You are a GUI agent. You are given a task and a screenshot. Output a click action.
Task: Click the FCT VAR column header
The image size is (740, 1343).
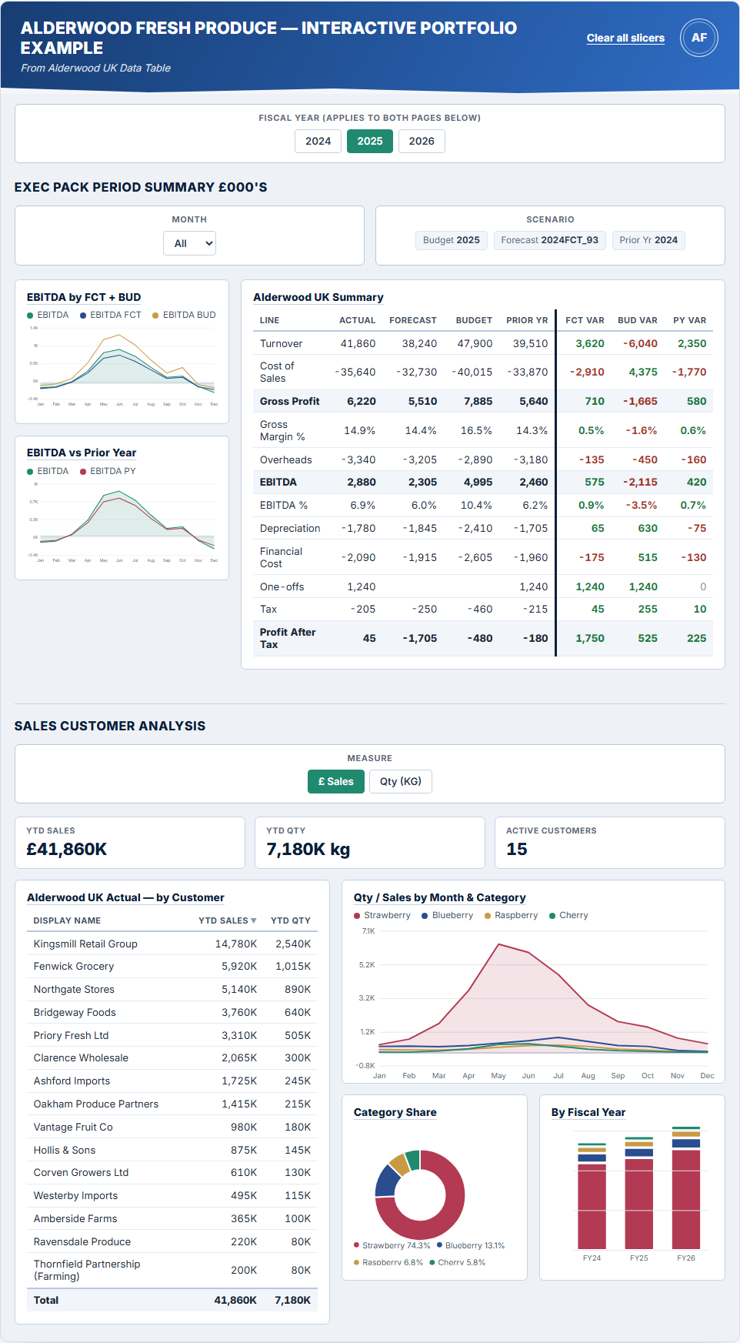[x=585, y=320]
